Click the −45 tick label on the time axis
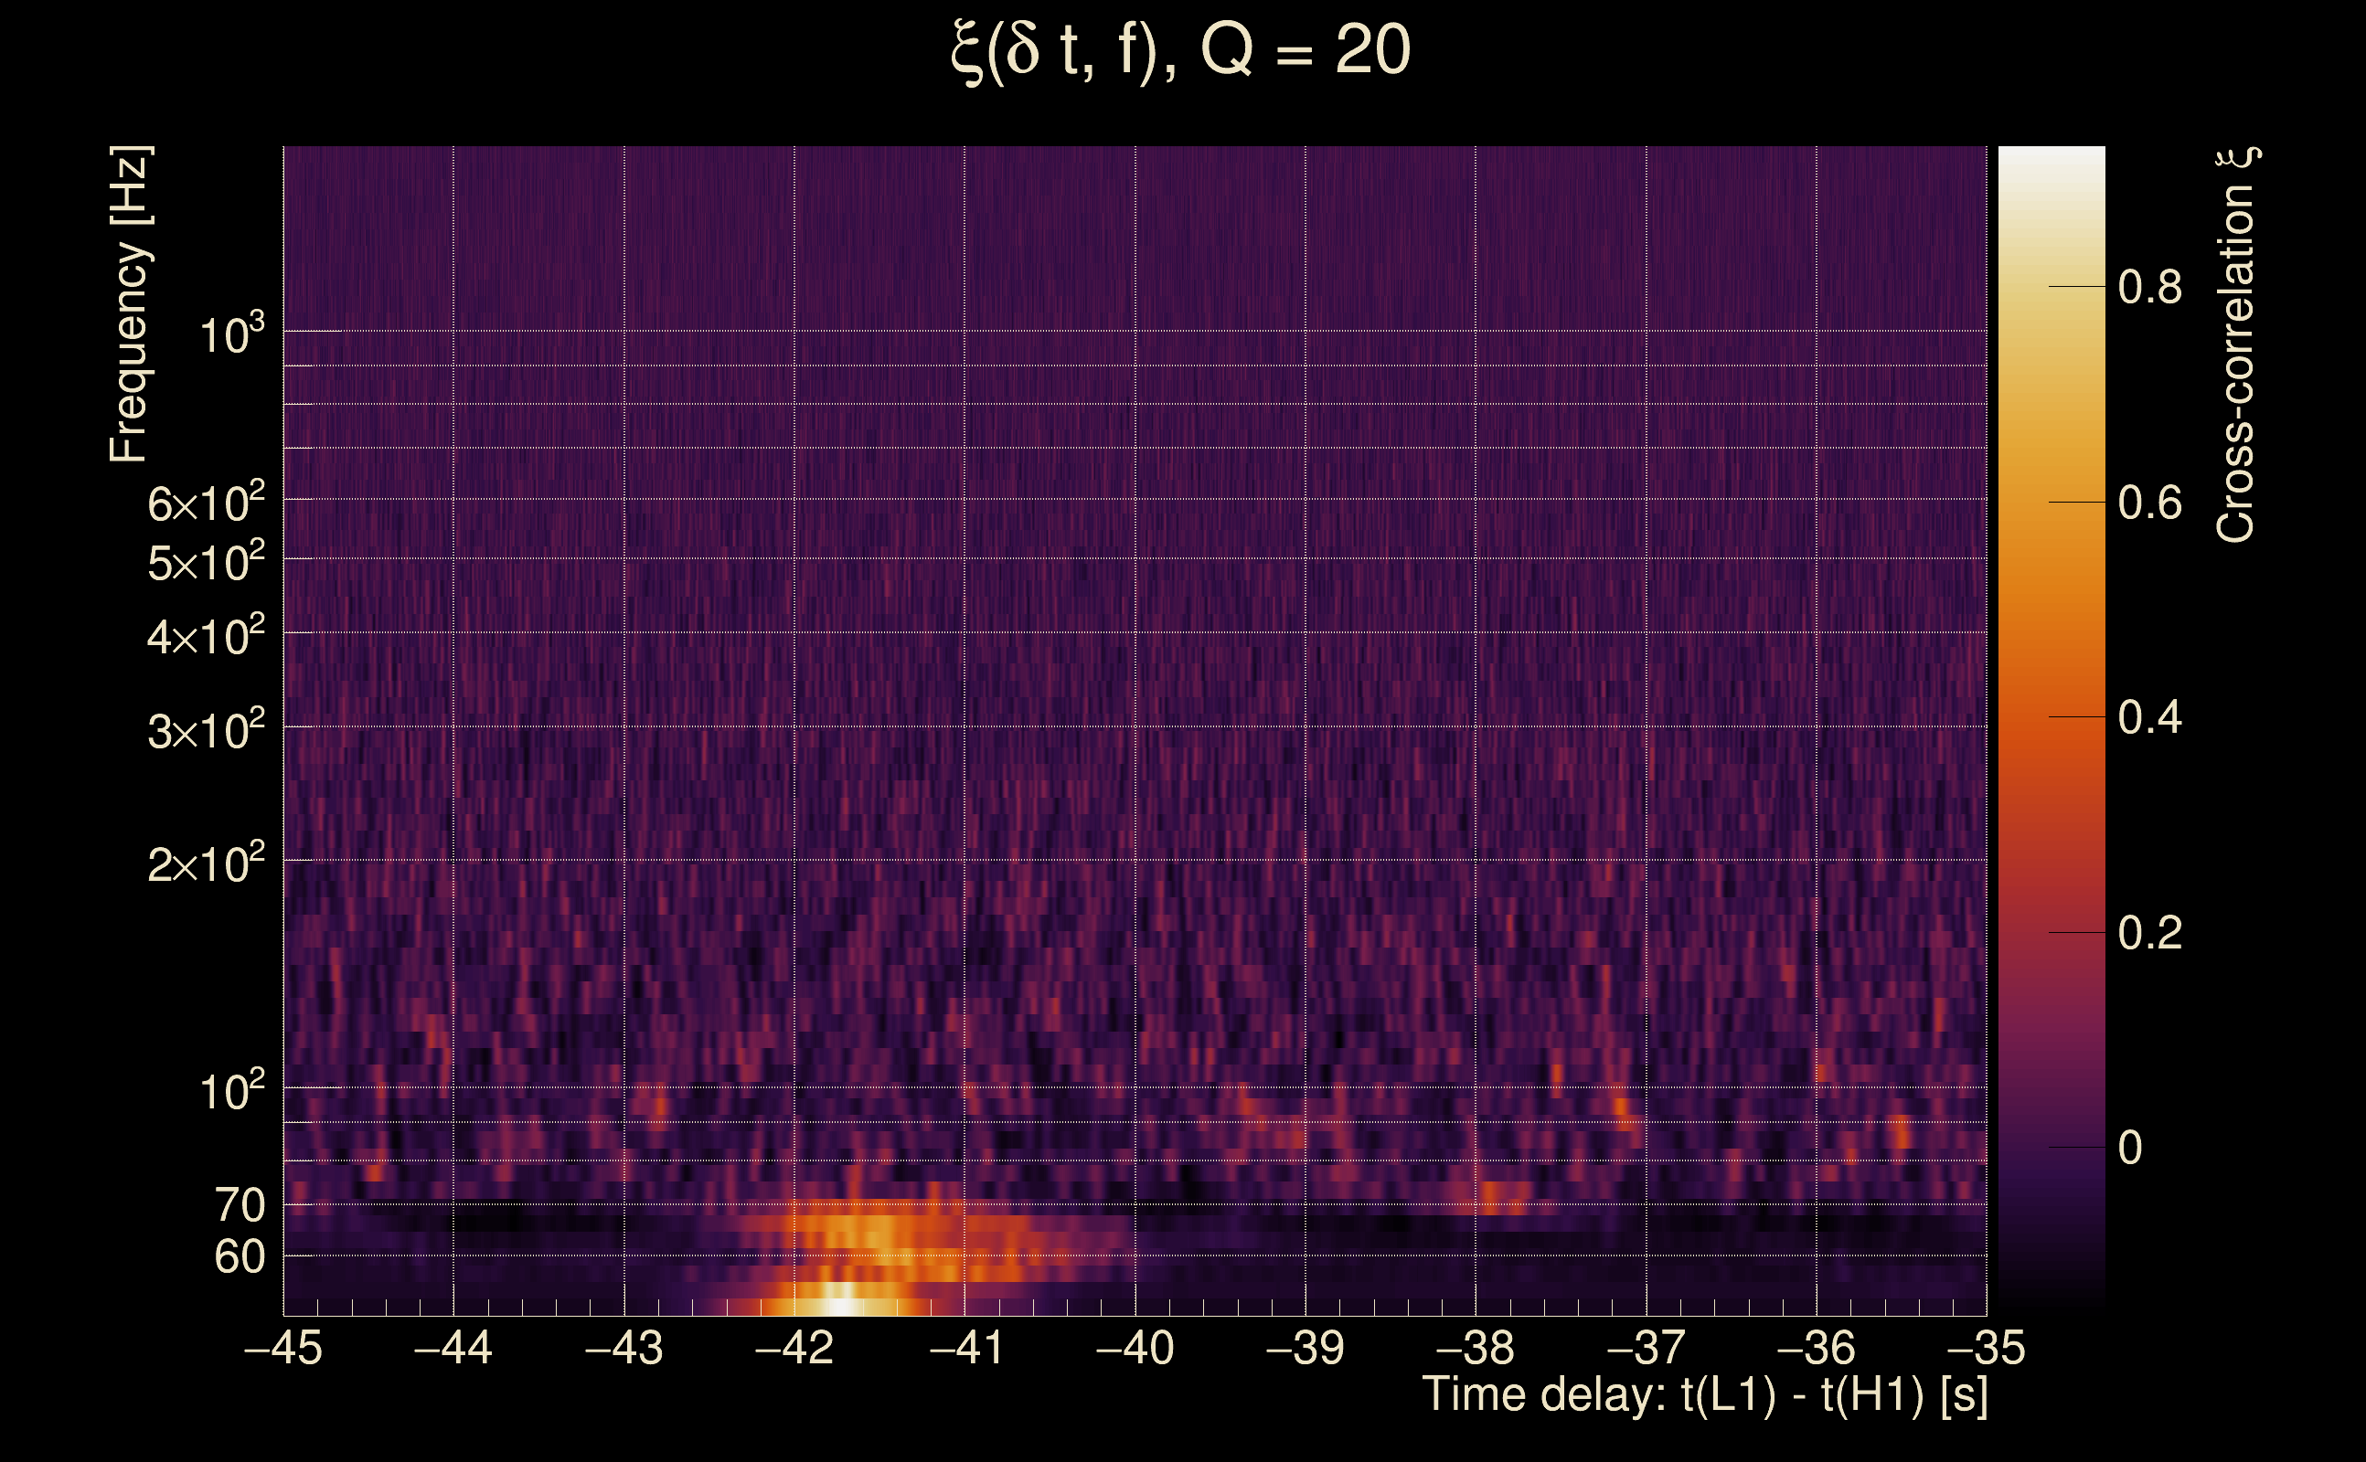Screen dimensions: 2366x1462 (x=283, y=1348)
